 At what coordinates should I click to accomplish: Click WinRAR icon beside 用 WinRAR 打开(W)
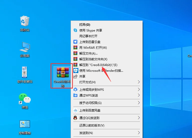point(75,47)
